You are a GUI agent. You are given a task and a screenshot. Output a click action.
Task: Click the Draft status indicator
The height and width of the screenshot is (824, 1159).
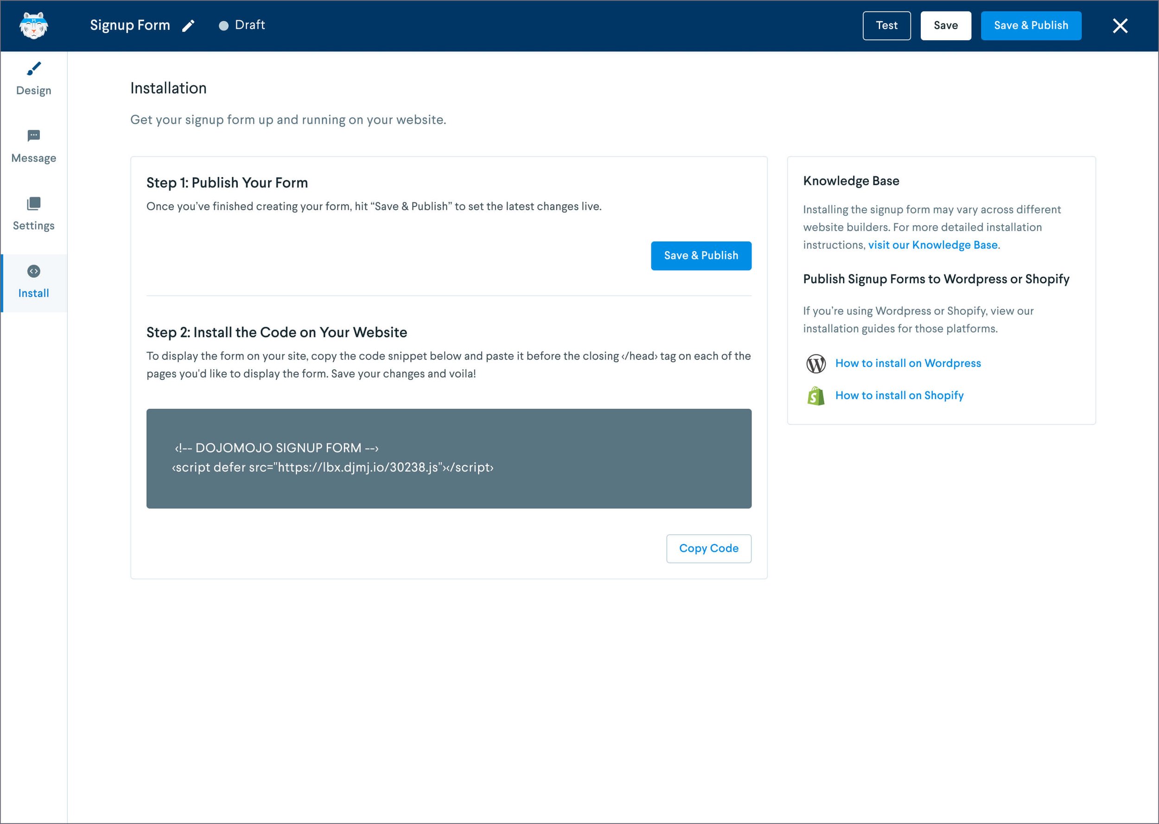pyautogui.click(x=242, y=25)
